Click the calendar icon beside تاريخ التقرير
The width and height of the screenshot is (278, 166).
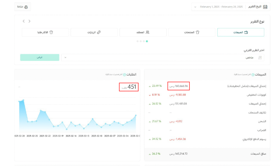(265, 7)
